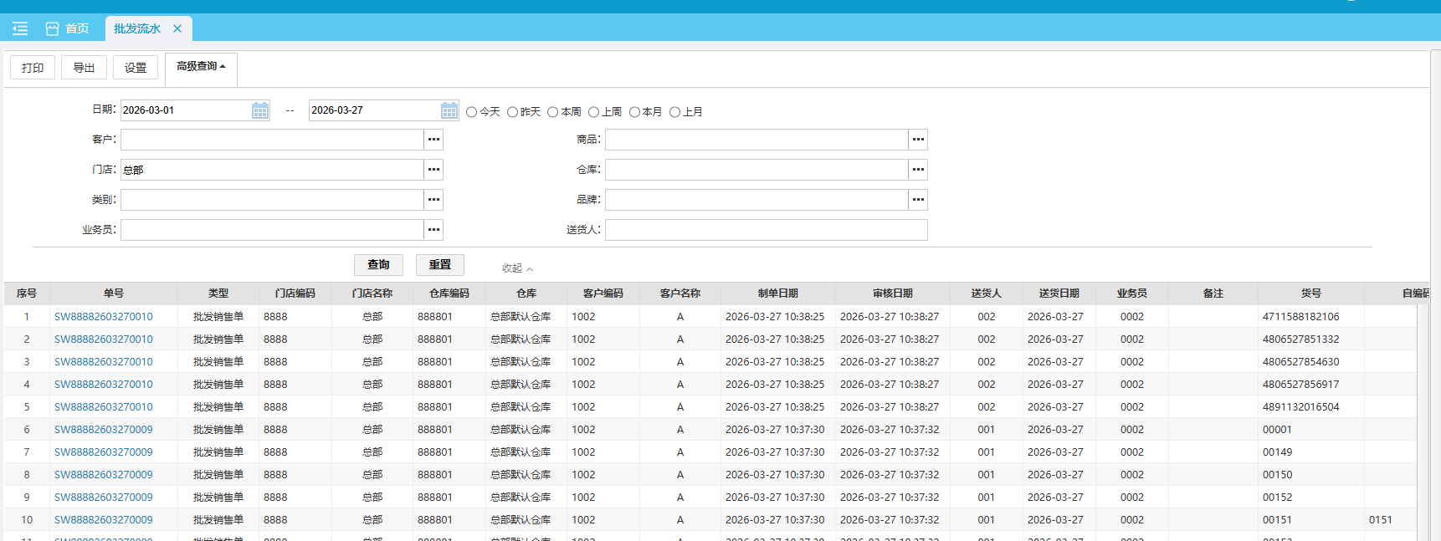This screenshot has width=1441, height=541.
Task: Open the 门店 lookup ellipsis button
Action: tap(433, 170)
